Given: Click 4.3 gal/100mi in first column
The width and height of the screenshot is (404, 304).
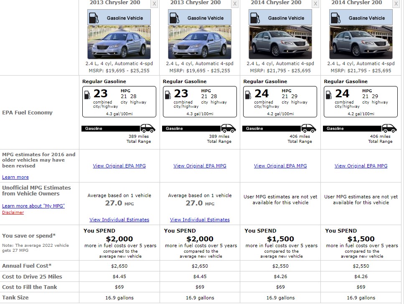Looking at the screenshot, I should (x=119, y=114).
